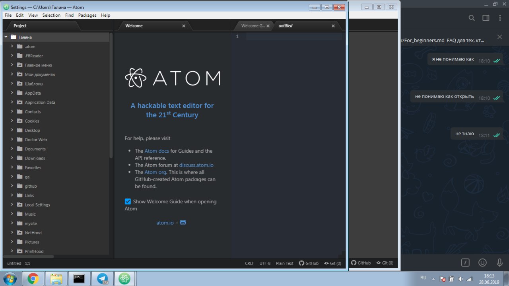
Task: Select Plain Text grammar in status bar
Action: coord(285,263)
